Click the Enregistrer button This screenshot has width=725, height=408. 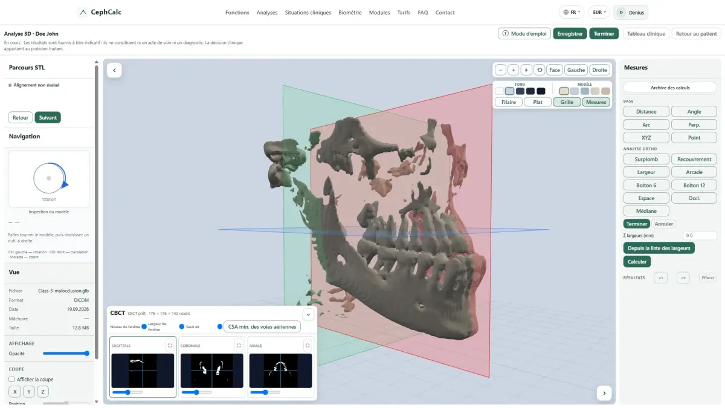click(x=570, y=34)
